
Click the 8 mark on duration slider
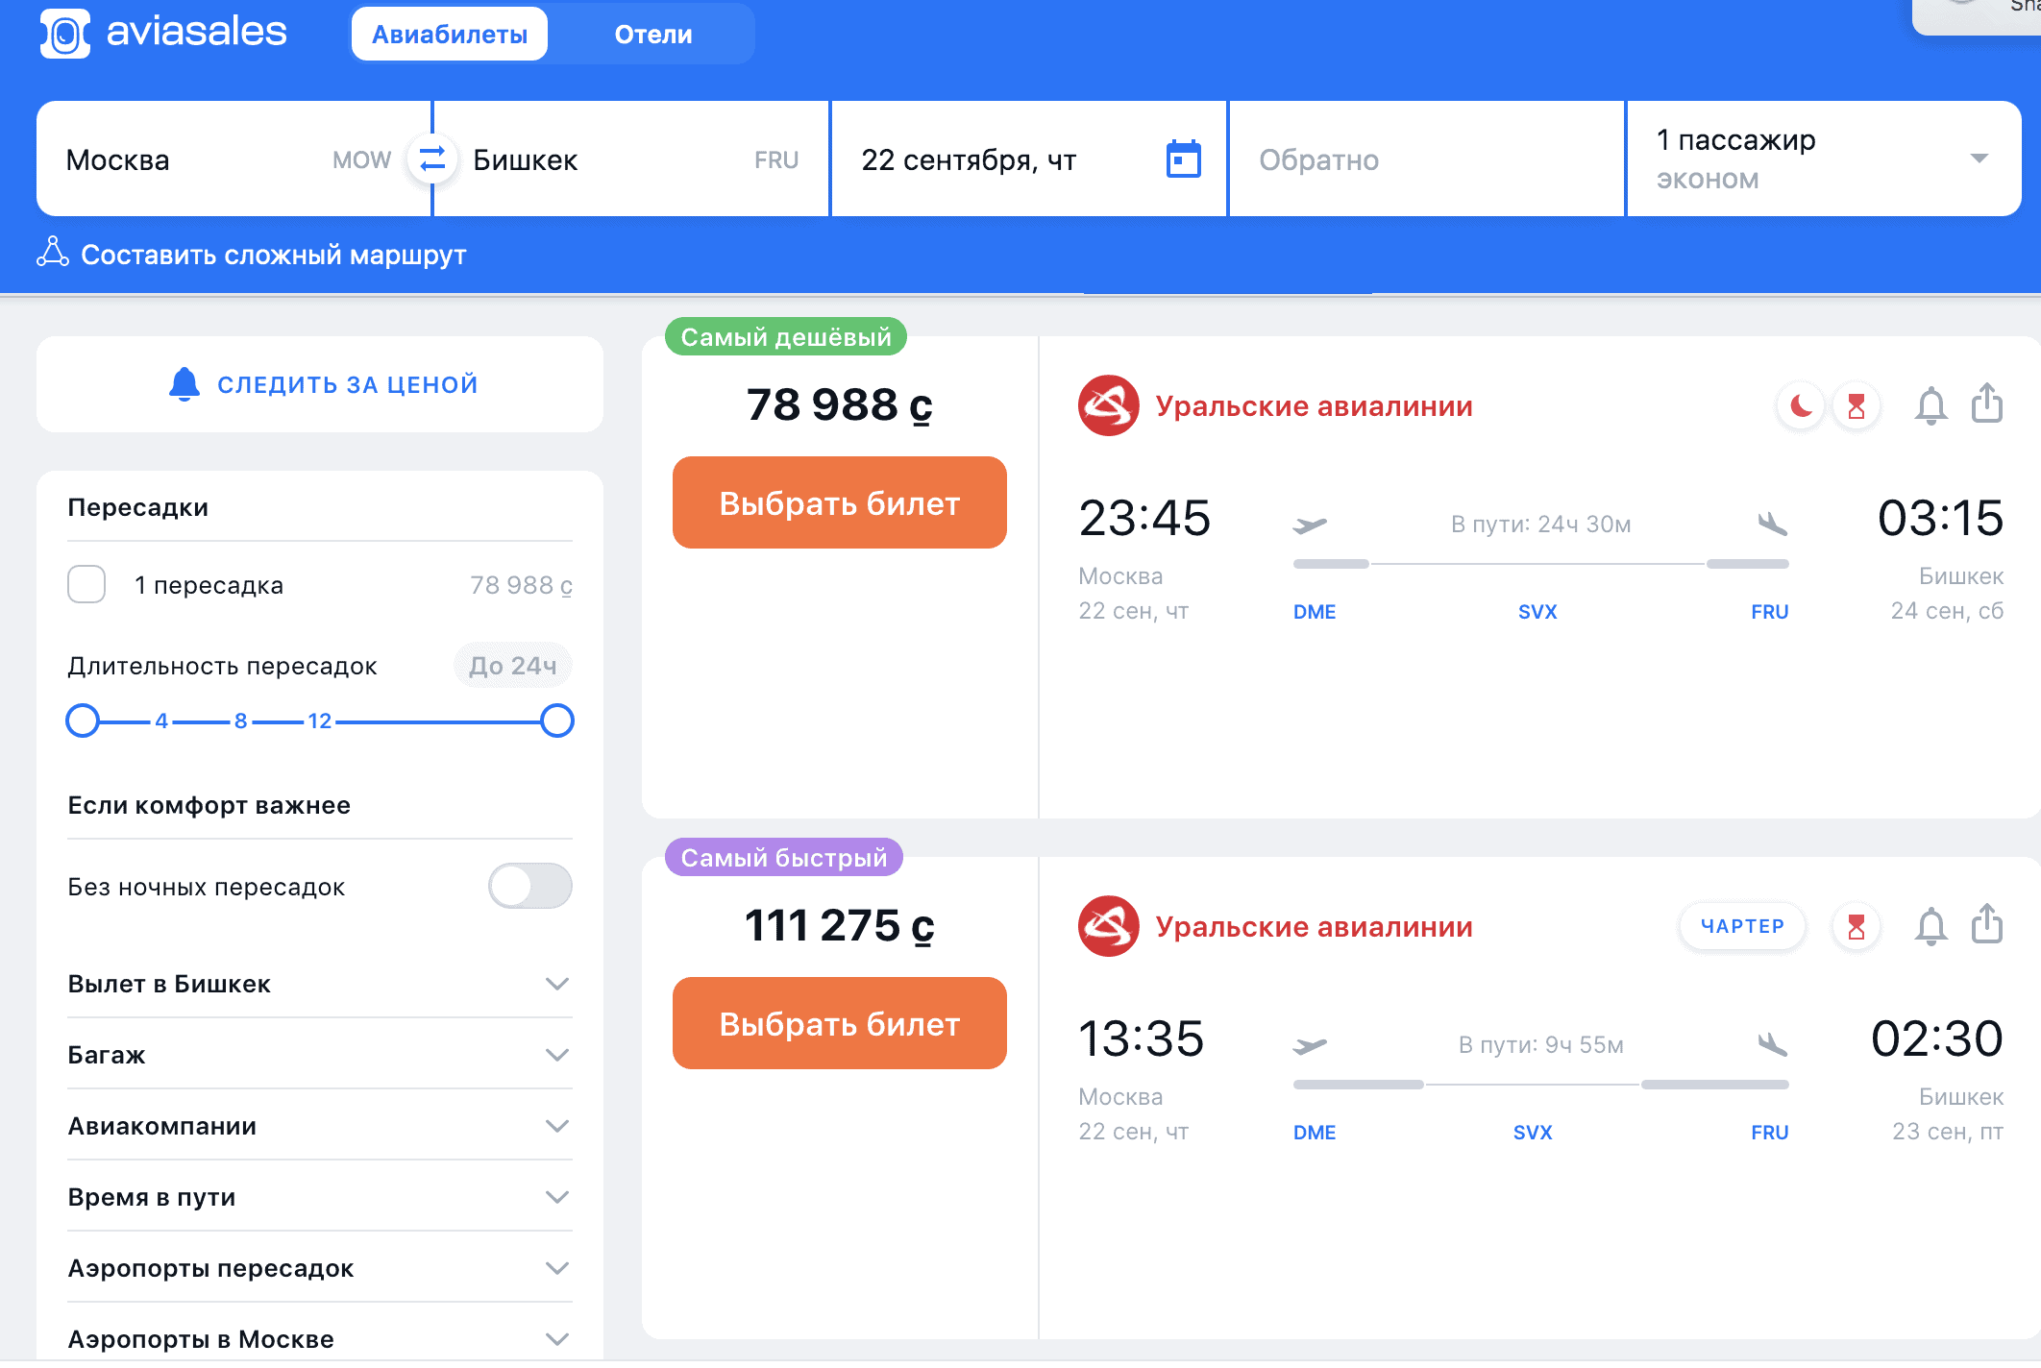click(240, 721)
